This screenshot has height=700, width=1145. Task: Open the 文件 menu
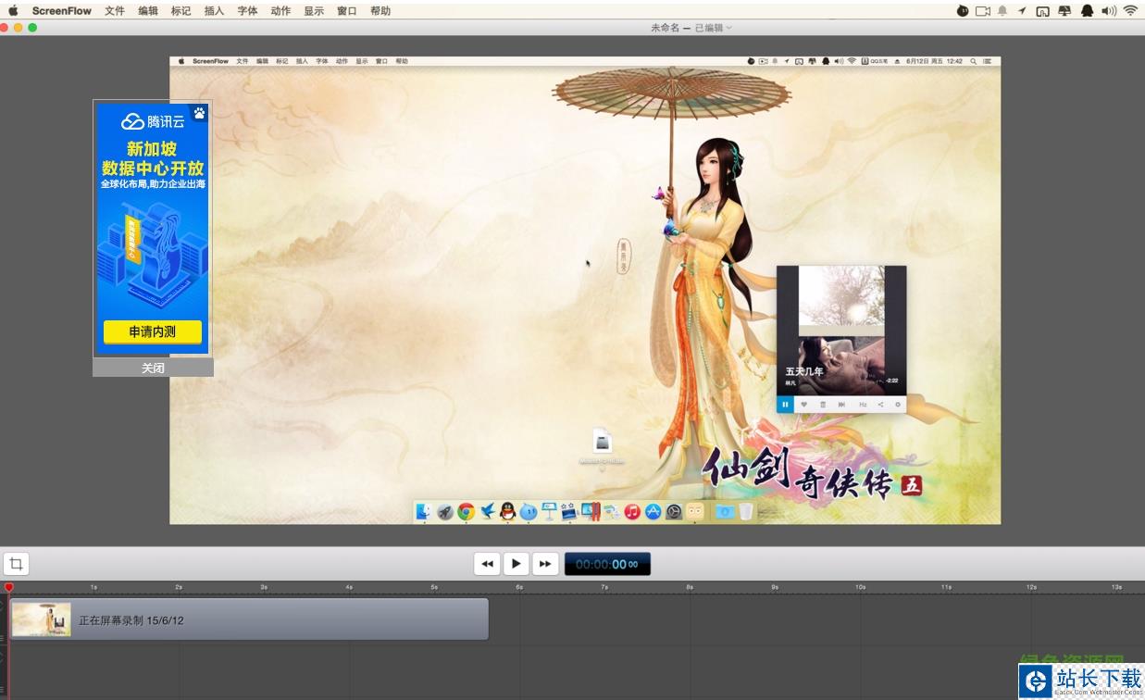coord(115,11)
